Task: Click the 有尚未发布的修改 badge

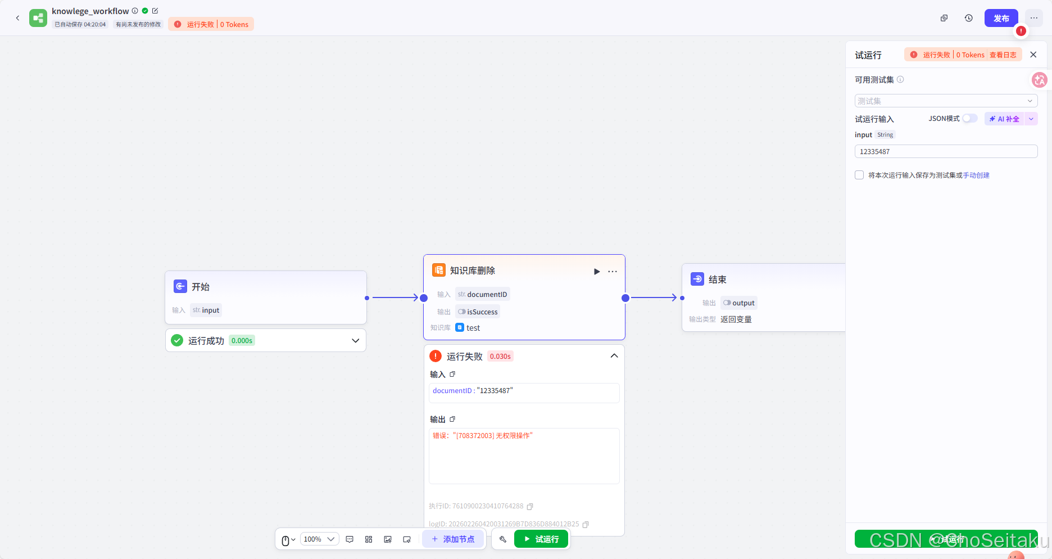Action: pyautogui.click(x=138, y=24)
